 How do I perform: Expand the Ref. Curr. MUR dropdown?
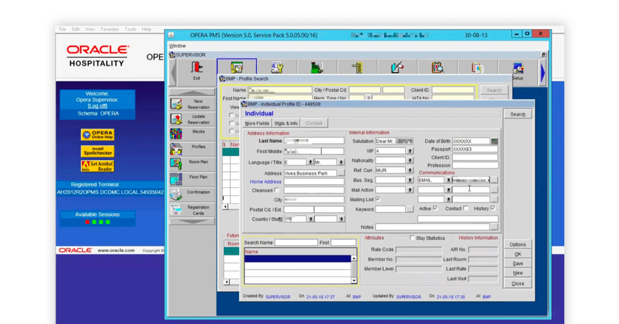410,170
